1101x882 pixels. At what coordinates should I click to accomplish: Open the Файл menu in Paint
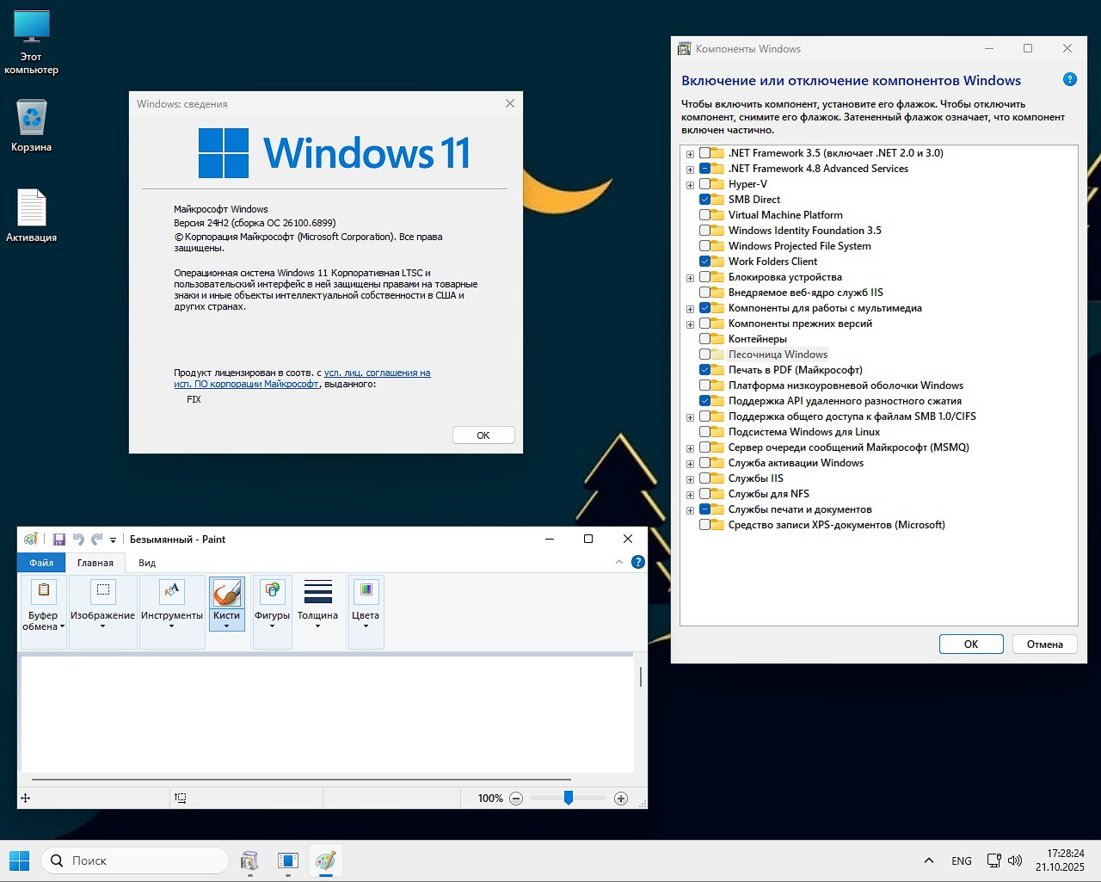click(41, 563)
